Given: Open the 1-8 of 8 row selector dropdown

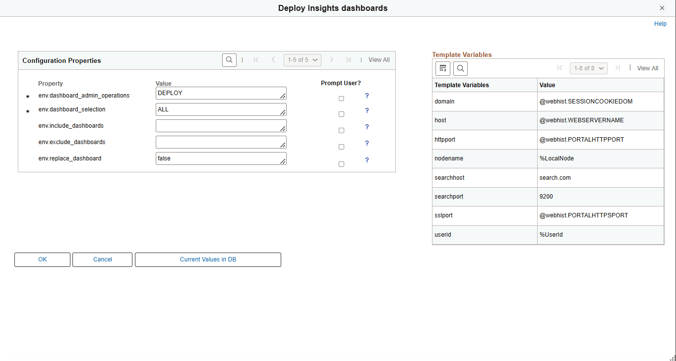Looking at the screenshot, I should point(588,68).
